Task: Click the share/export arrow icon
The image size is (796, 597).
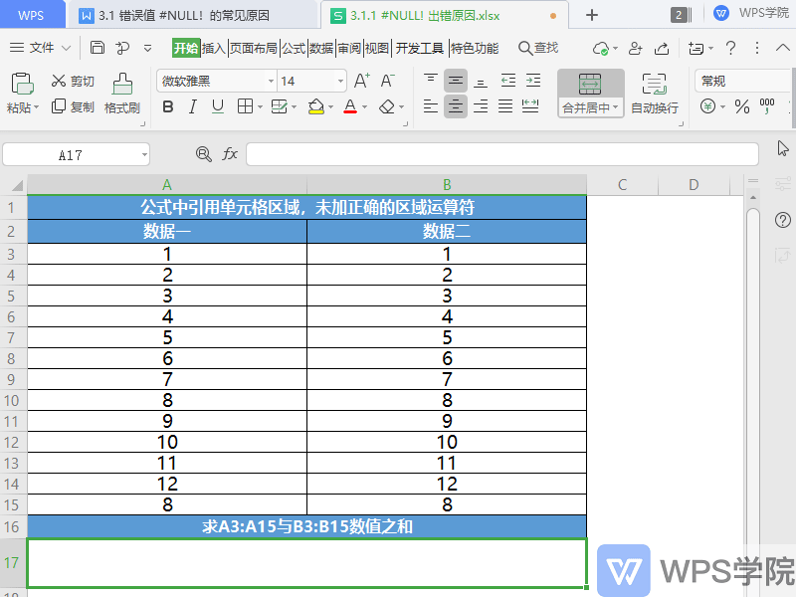Action: (662, 48)
